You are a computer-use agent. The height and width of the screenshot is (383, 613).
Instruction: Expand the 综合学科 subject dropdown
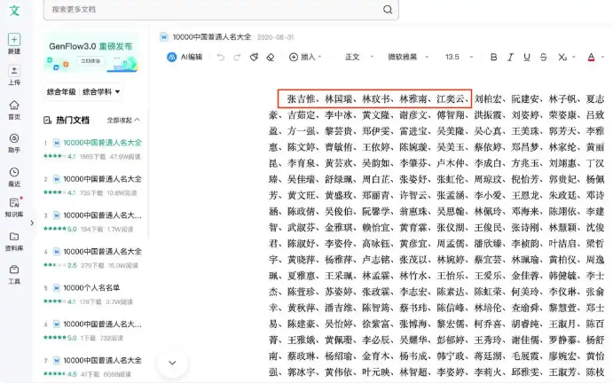click(x=101, y=92)
